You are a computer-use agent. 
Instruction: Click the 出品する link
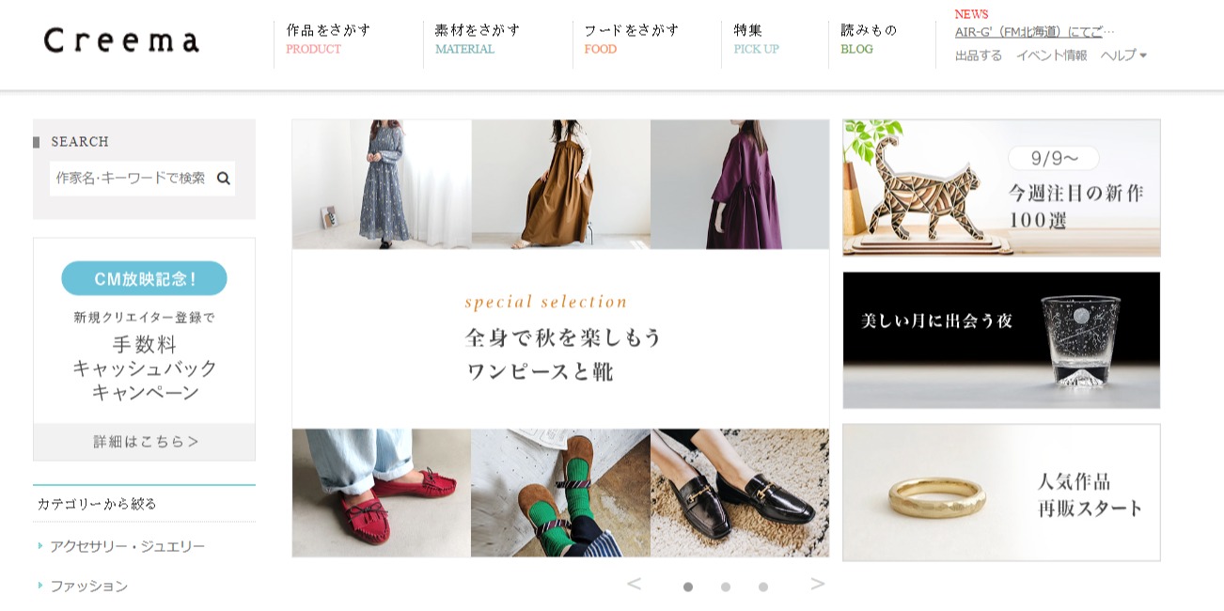pyautogui.click(x=979, y=55)
